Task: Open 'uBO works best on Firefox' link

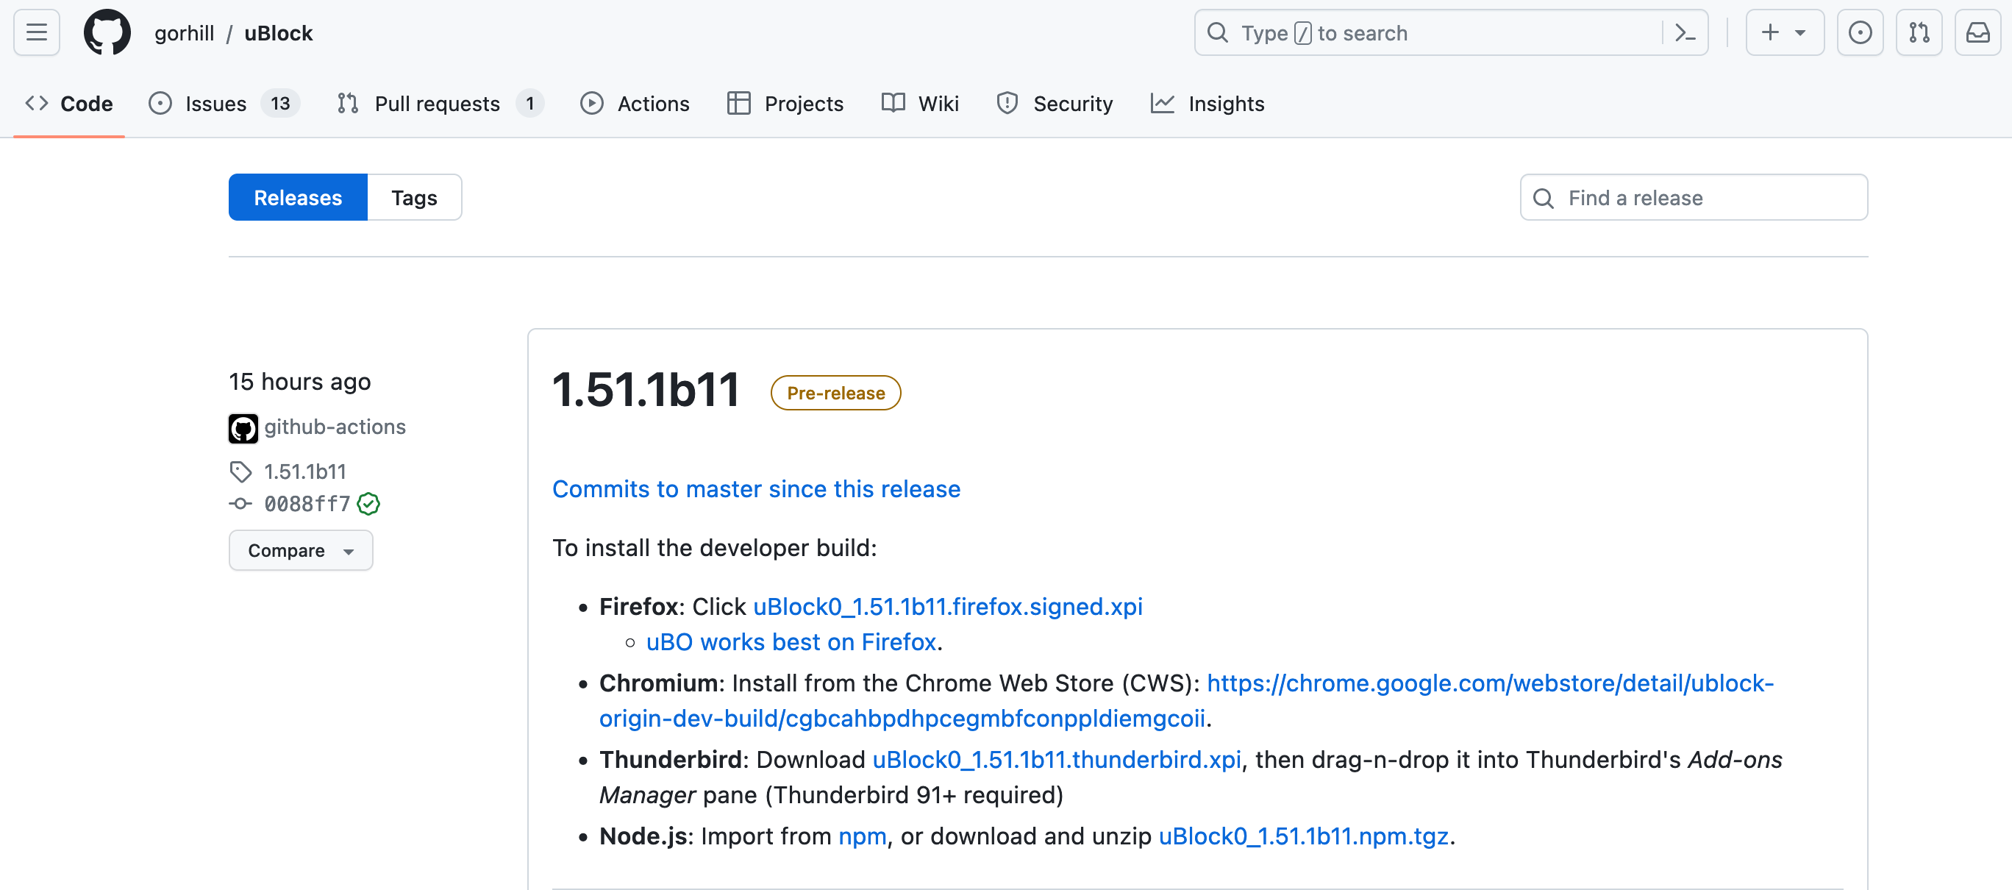Action: (x=791, y=641)
